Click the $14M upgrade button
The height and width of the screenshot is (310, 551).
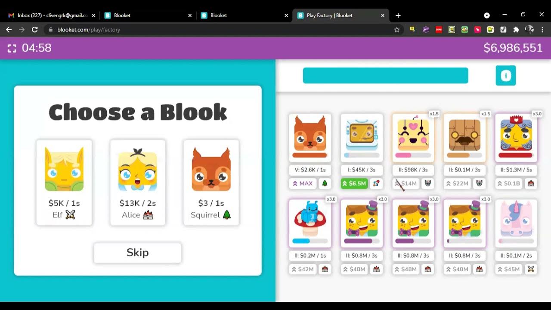406,183
